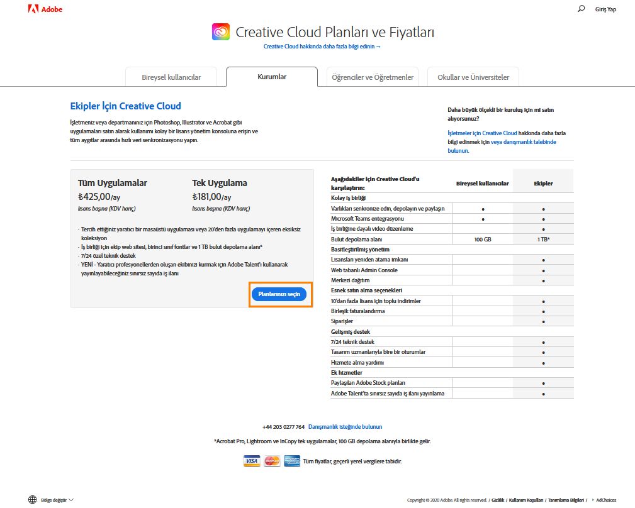Viewport: 635px width, 508px height.
Task: Click the ₺425,00/ay price
Action: click(99, 197)
